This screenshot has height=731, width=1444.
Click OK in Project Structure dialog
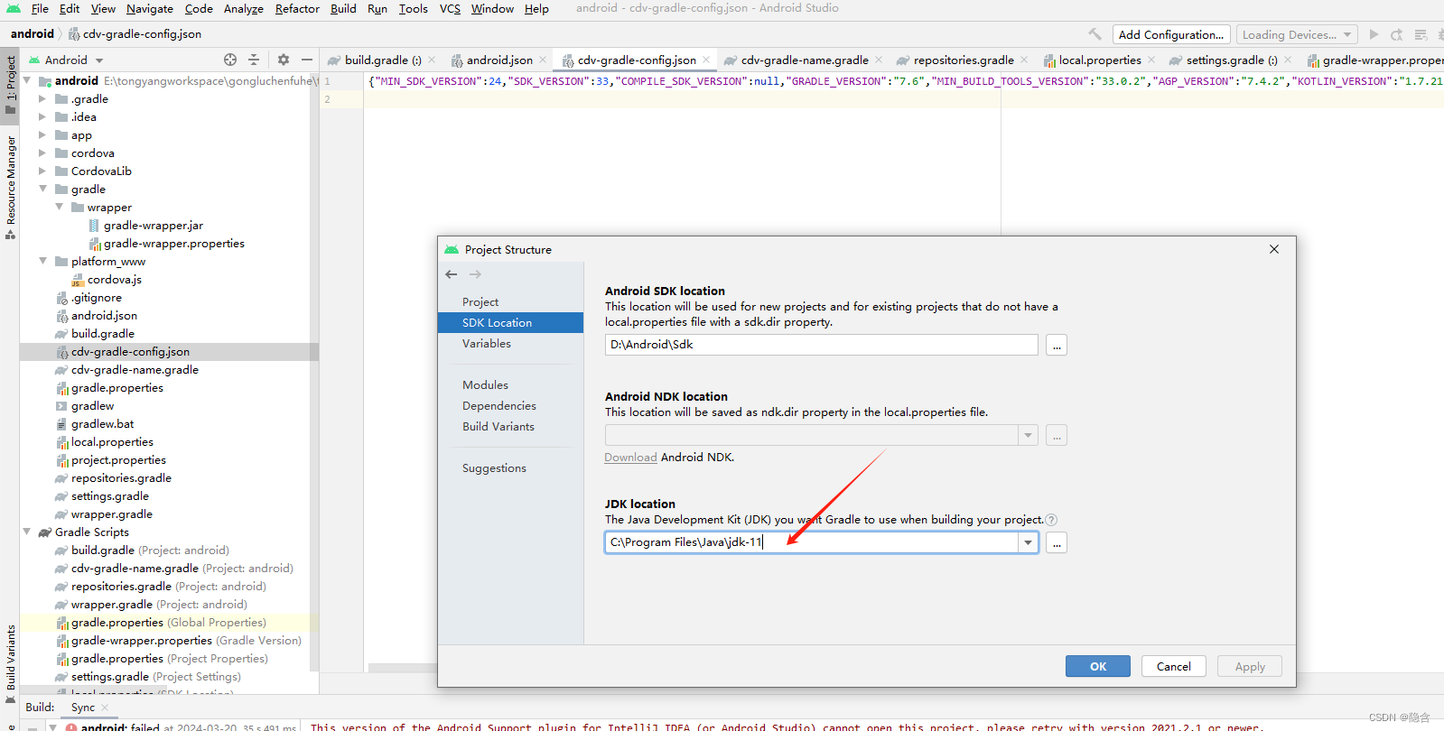tap(1098, 666)
